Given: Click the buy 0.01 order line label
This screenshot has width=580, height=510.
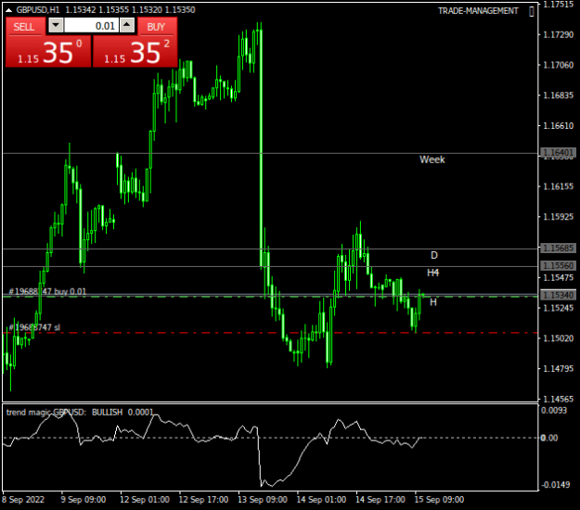Looking at the screenshot, I should [47, 291].
